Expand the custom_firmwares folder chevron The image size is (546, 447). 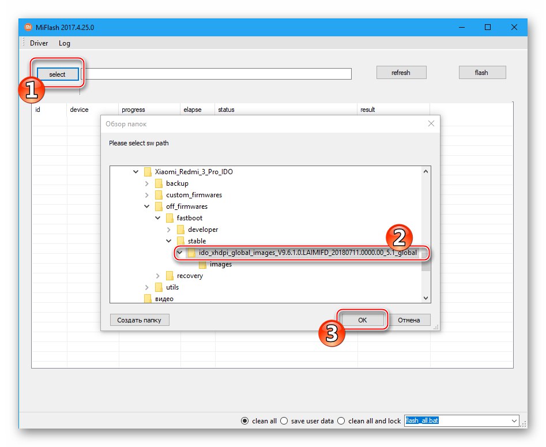coord(147,195)
